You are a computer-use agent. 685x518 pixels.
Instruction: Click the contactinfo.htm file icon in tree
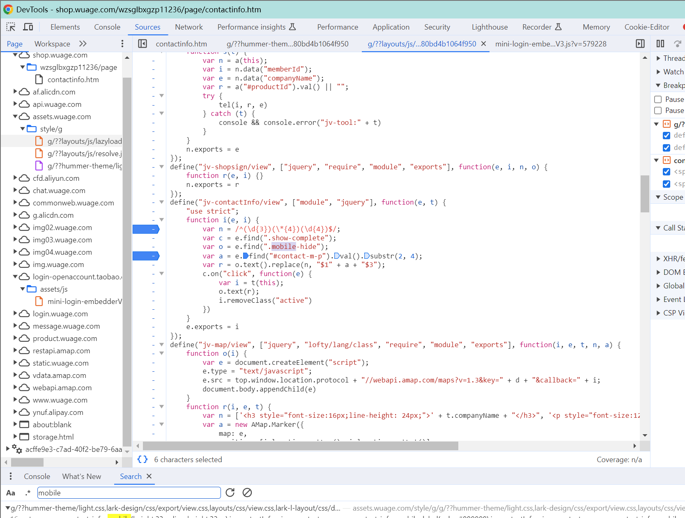point(39,79)
